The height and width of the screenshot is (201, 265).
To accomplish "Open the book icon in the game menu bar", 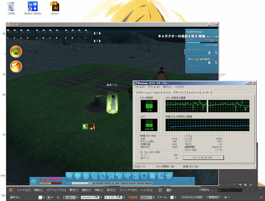I will point(161,176).
